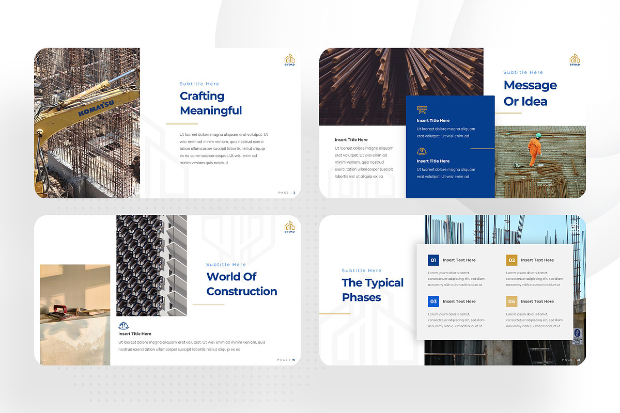Click the BIFOAD logo on the Message Or Idea slide
The height and width of the screenshot is (413, 620).
pyautogui.click(x=575, y=60)
